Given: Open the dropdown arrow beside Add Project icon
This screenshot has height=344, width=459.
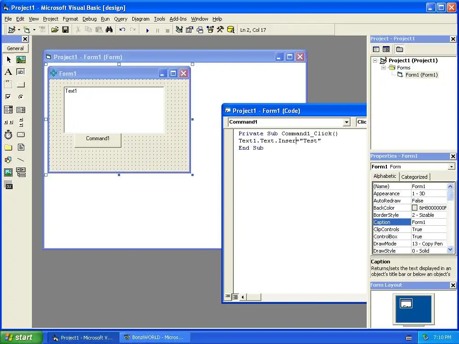Looking at the screenshot, I should (19, 30).
